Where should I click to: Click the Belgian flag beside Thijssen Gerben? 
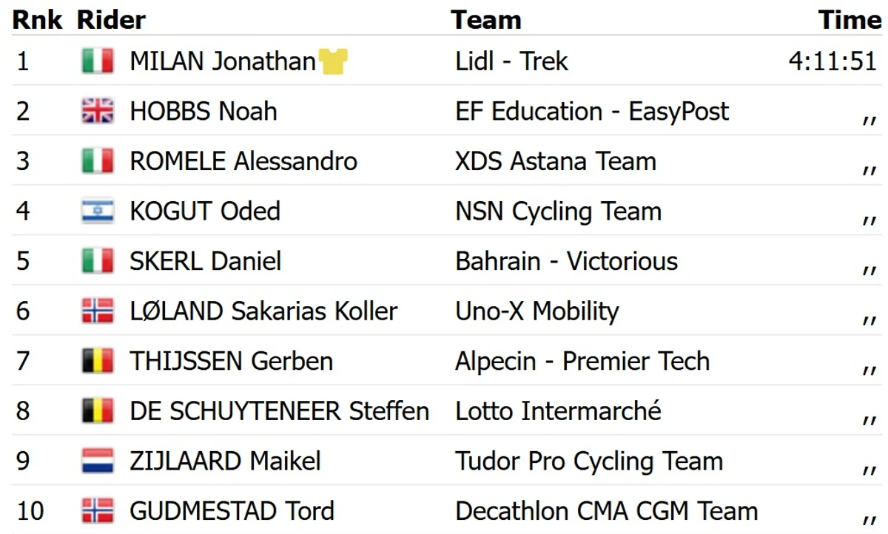(98, 361)
